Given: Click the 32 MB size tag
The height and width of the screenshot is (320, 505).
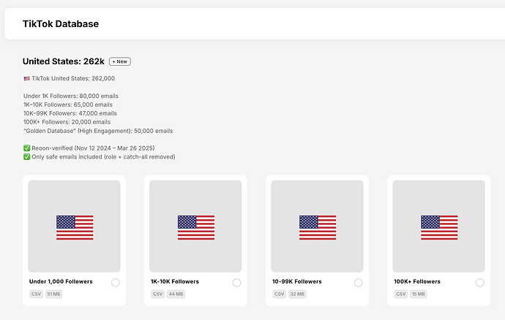Looking at the screenshot, I should coord(297,294).
